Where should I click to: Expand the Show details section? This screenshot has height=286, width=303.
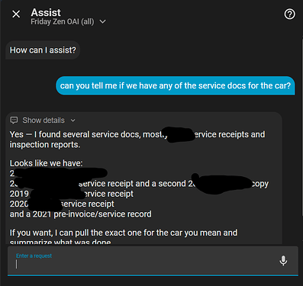click(x=43, y=121)
